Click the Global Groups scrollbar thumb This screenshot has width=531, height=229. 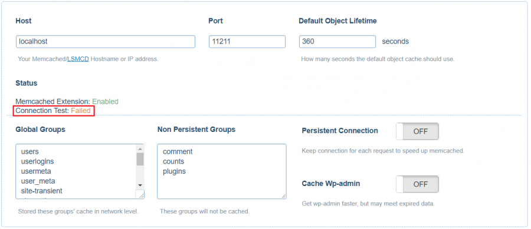tap(140, 159)
